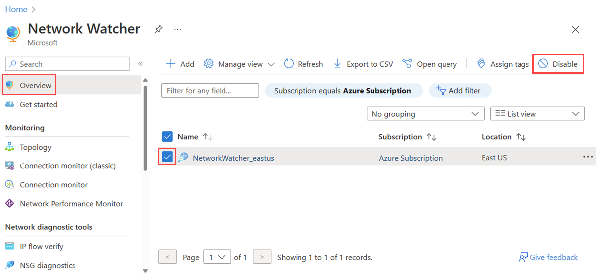The width and height of the screenshot is (596, 274).
Task: Open query in Resource Graph
Action: 430,64
